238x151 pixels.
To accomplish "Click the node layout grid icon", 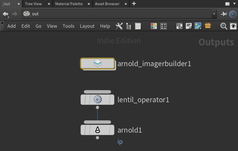I will 164,26.
